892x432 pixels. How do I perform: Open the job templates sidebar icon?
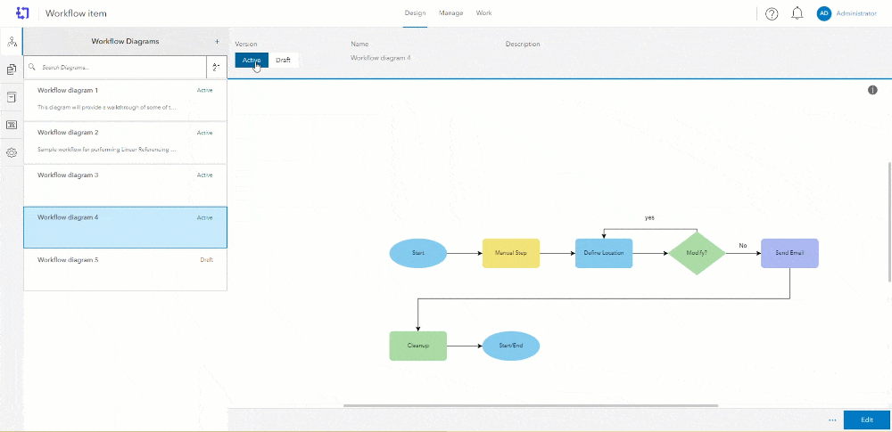tap(12, 69)
